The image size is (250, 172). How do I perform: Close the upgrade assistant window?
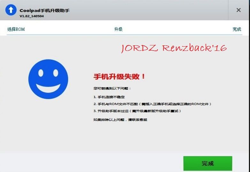pyautogui.click(x=239, y=10)
